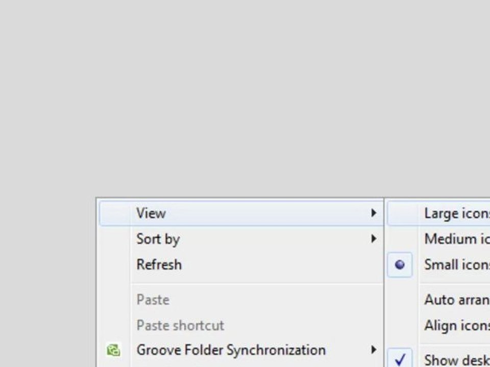Open the Groove Folder Synchronization submenu arrow
The image size is (490, 367).
pyautogui.click(x=374, y=350)
